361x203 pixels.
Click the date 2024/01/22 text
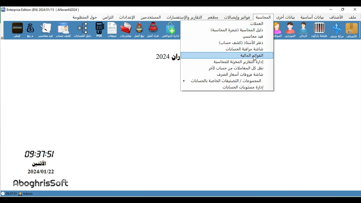tap(41, 171)
